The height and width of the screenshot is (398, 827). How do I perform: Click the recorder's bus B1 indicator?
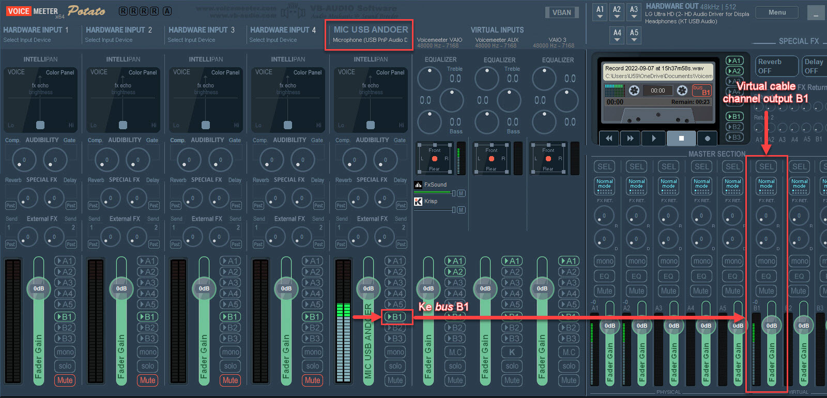[x=702, y=90]
